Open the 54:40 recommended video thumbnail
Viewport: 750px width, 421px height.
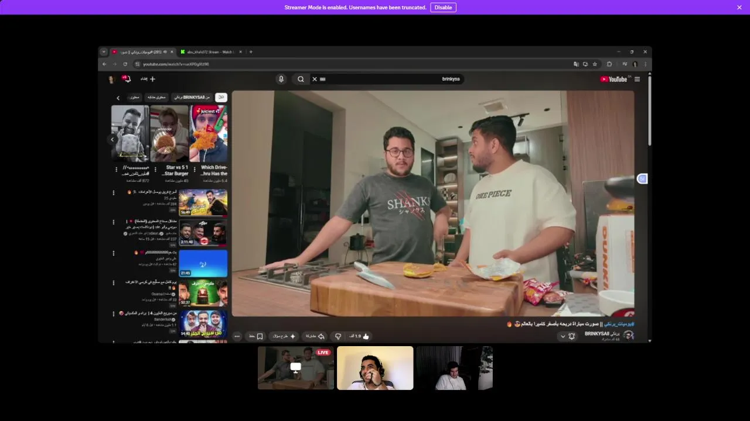(203, 323)
